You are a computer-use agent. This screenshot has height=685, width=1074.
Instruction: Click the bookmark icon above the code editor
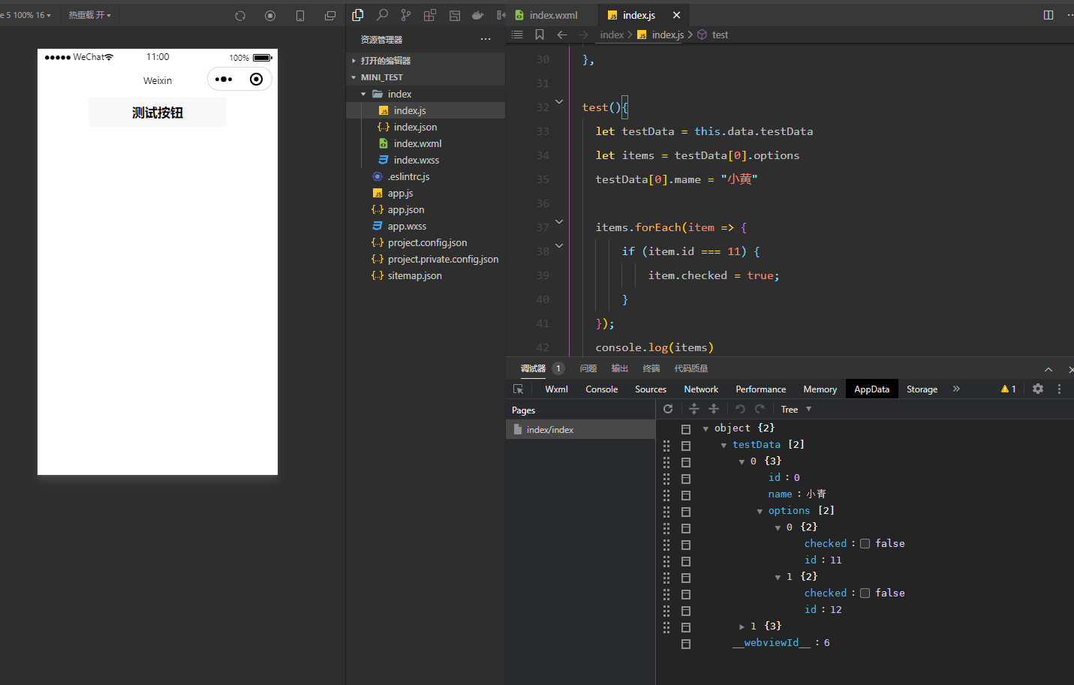[x=540, y=35]
